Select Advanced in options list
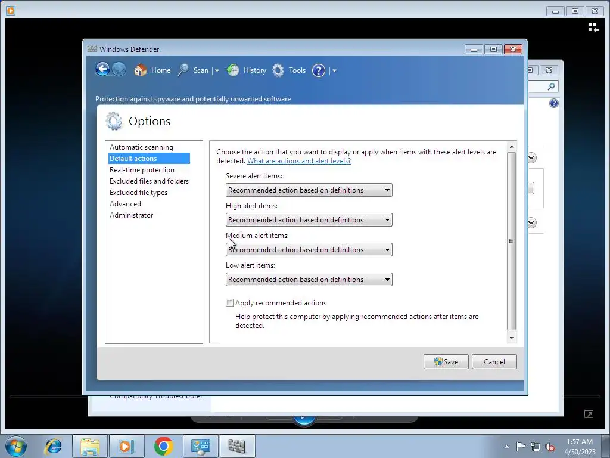The image size is (610, 458). coord(125,204)
